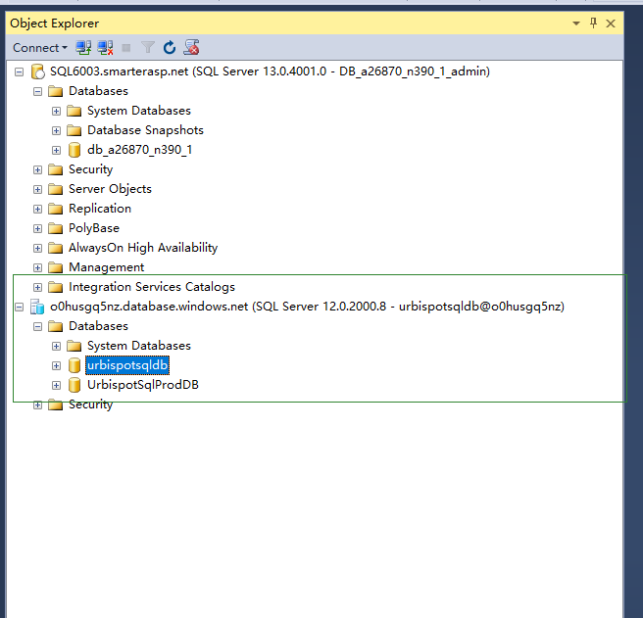Viewport: 643px width, 618px height.
Task: Collapse the SQL6003.smarterasp.net server node
Action: (20, 71)
